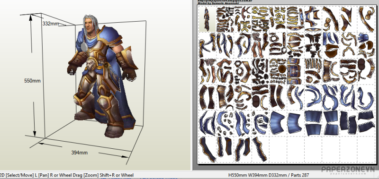Select page containing the dark brown round disc
379x179 pixels.
(277, 71)
